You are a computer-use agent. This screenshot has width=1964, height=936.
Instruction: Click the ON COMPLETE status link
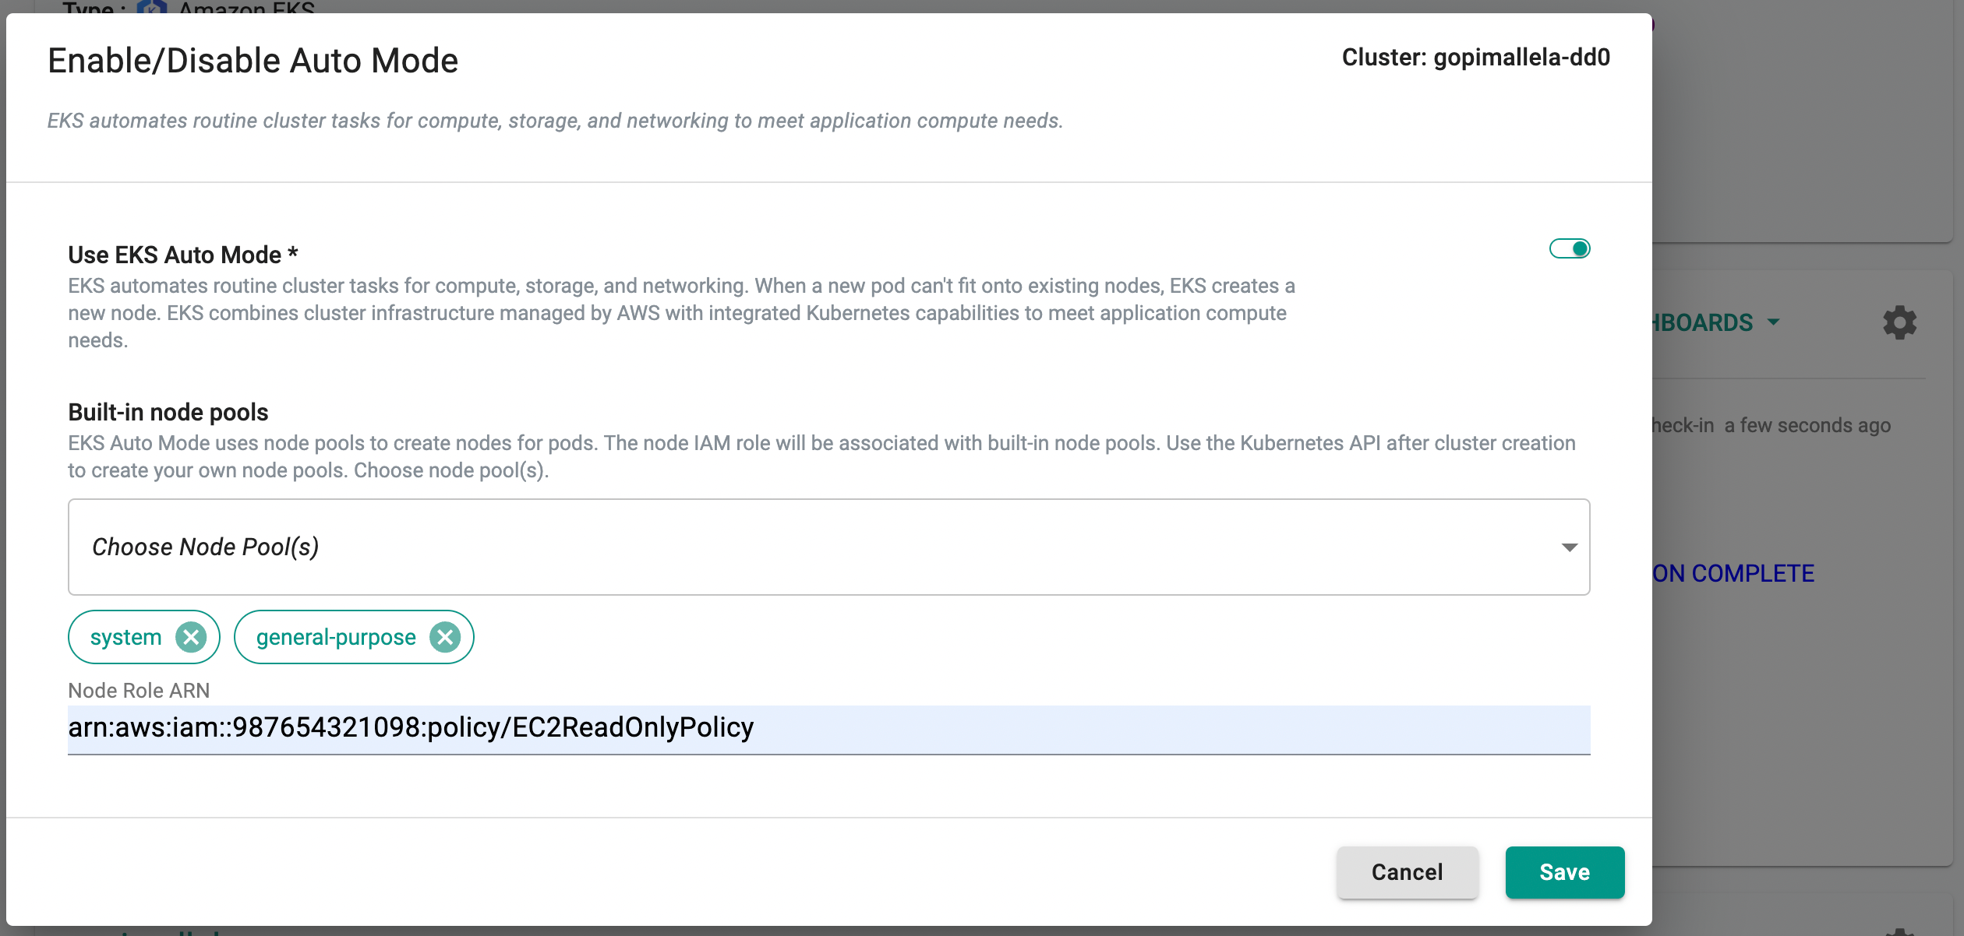tap(1734, 573)
